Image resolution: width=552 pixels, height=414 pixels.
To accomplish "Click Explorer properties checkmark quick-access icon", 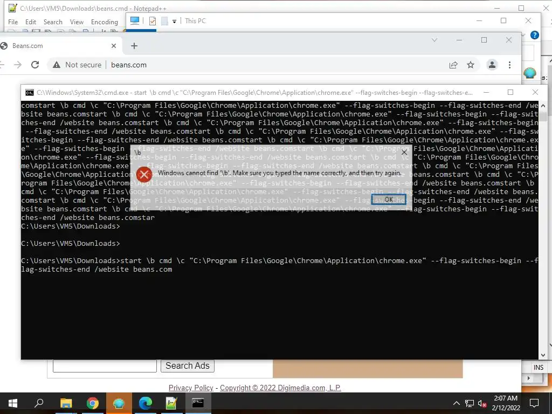I will pyautogui.click(x=153, y=21).
